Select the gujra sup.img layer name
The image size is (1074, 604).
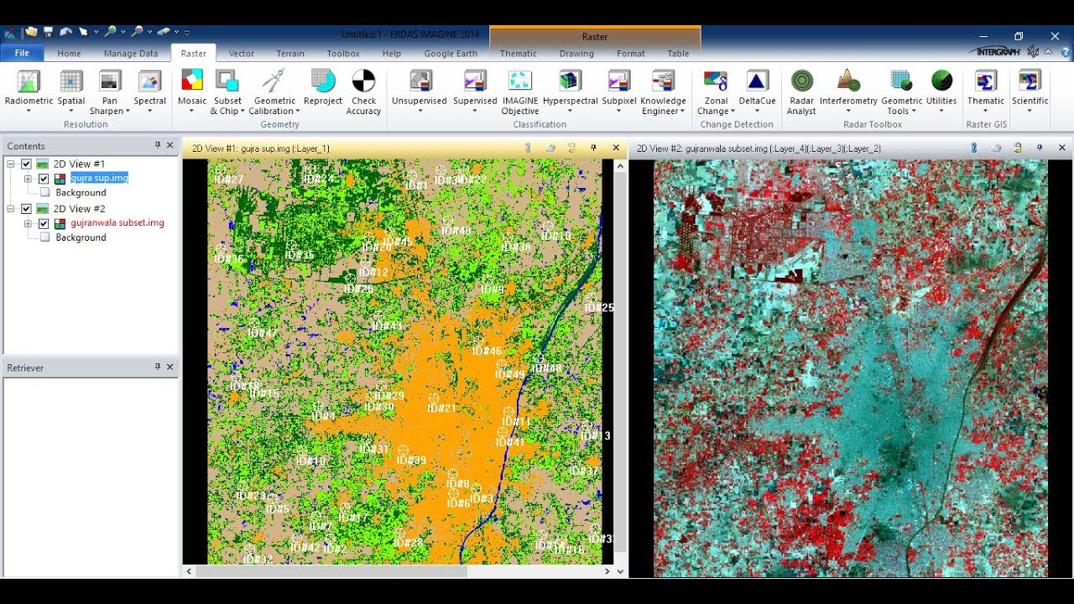[x=99, y=178]
